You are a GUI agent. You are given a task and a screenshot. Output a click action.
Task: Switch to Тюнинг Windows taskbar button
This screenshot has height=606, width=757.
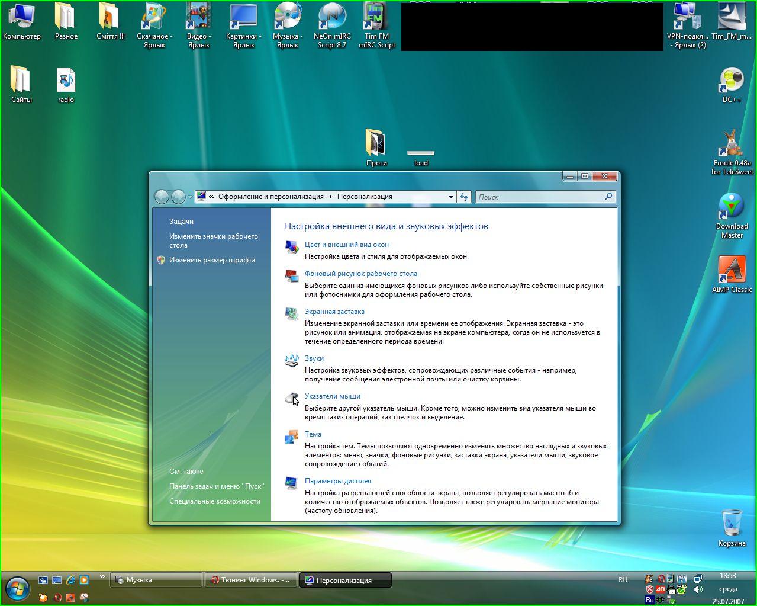pyautogui.click(x=252, y=580)
